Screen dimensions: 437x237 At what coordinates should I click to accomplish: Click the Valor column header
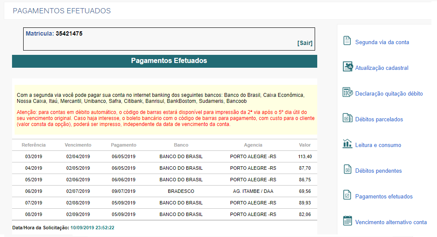[305, 145]
